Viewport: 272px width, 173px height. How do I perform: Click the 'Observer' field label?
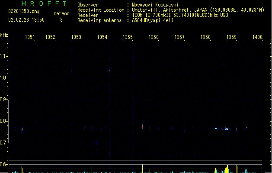[x=88, y=5]
